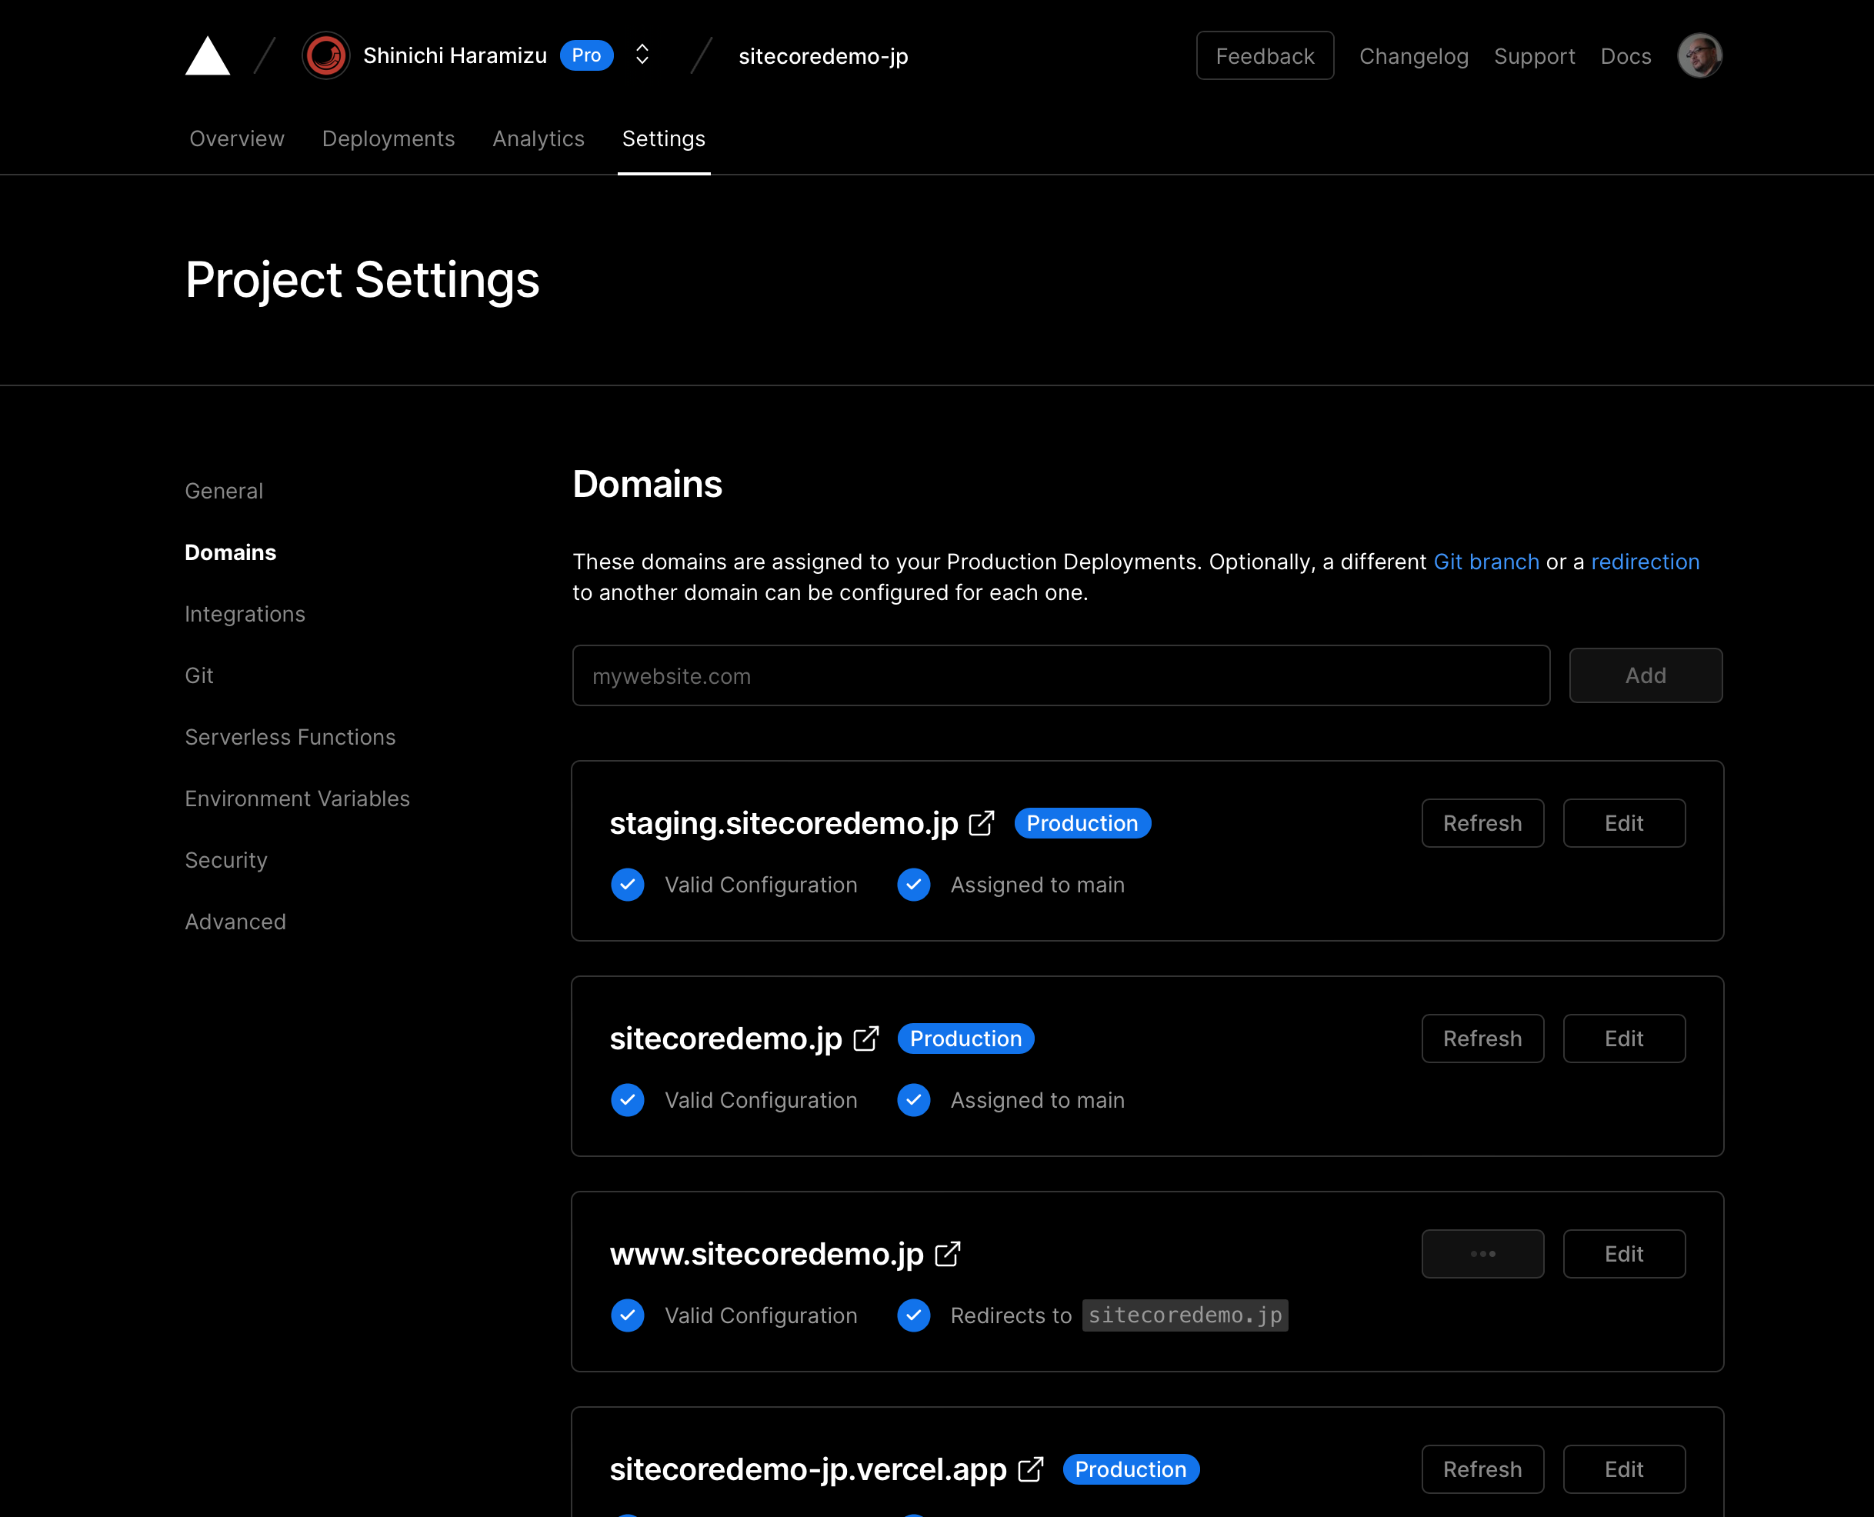Click the Shinichi Haramizu team avatar icon

[326, 56]
